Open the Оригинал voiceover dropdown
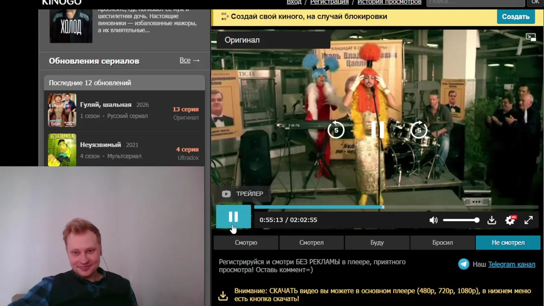The width and height of the screenshot is (544, 306). (274, 40)
